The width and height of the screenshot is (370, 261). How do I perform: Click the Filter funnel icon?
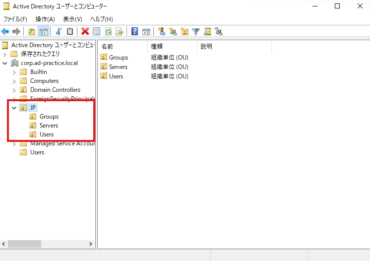(195, 31)
